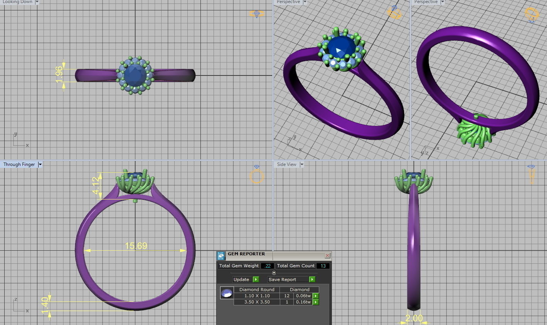Open the middle Perspective viewport dropdown arrow

tap(305, 2)
